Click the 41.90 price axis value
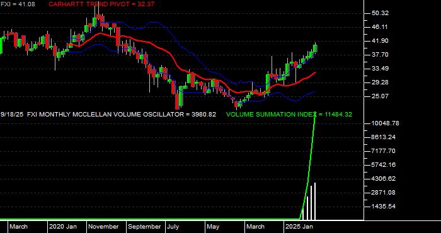 (381, 41)
